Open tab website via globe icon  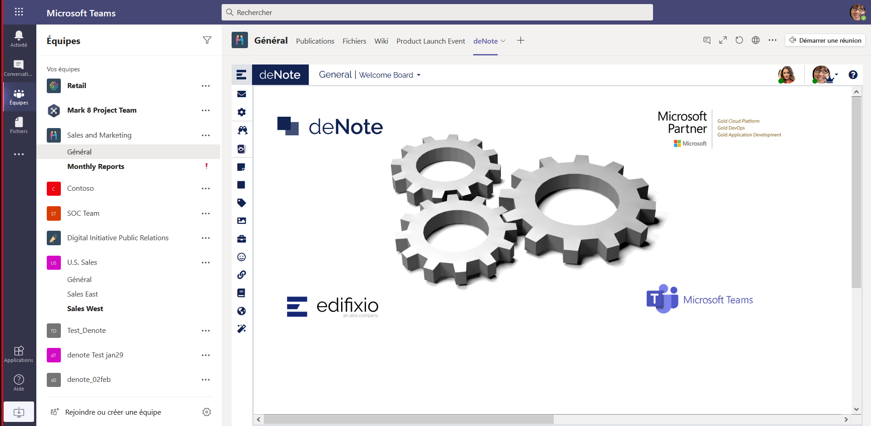click(756, 40)
